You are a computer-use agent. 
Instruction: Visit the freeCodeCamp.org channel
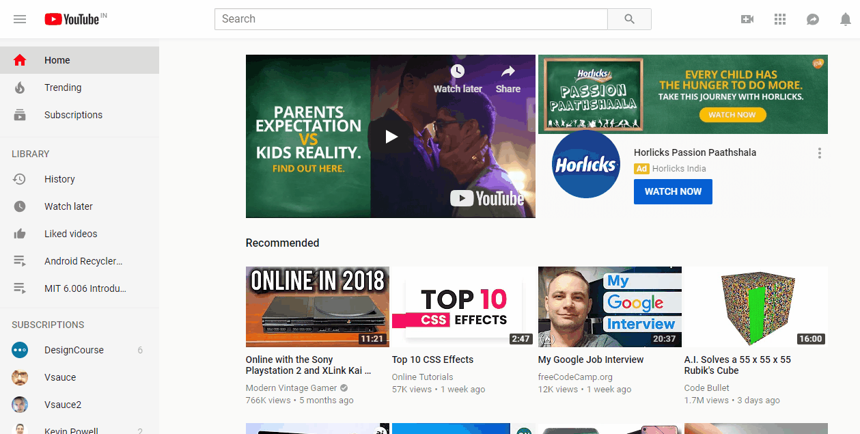[x=575, y=377]
